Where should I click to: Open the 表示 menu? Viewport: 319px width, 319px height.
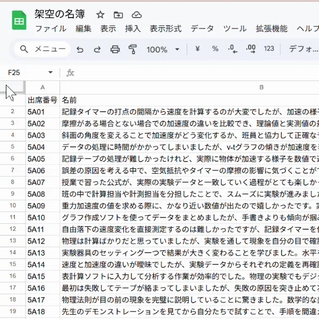tap(108, 29)
